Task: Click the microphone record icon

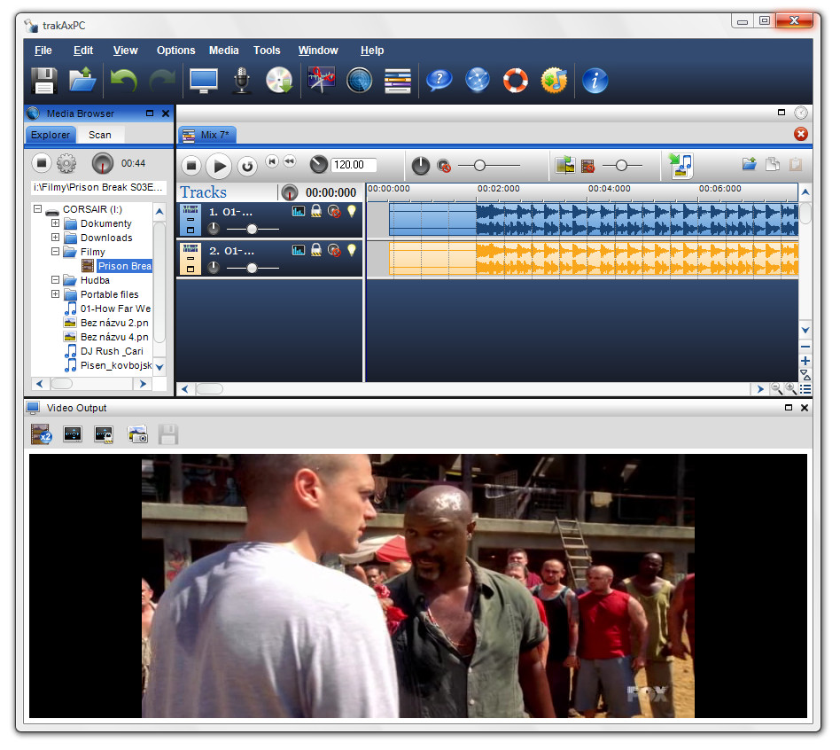Action: click(242, 81)
